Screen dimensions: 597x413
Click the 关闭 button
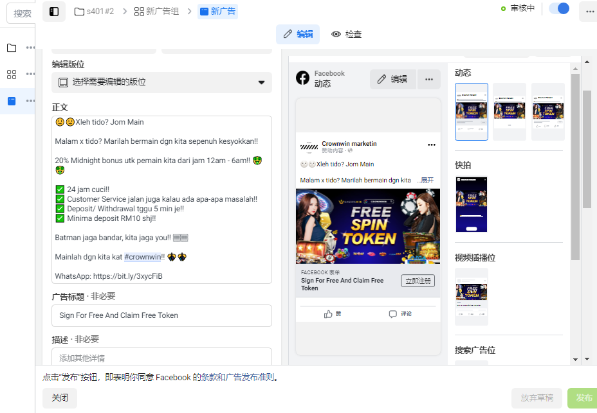(x=60, y=398)
